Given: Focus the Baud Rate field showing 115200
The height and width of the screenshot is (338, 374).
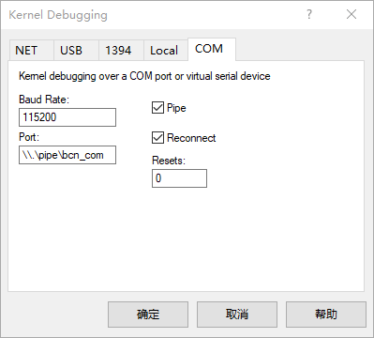Looking at the screenshot, I should [67, 117].
